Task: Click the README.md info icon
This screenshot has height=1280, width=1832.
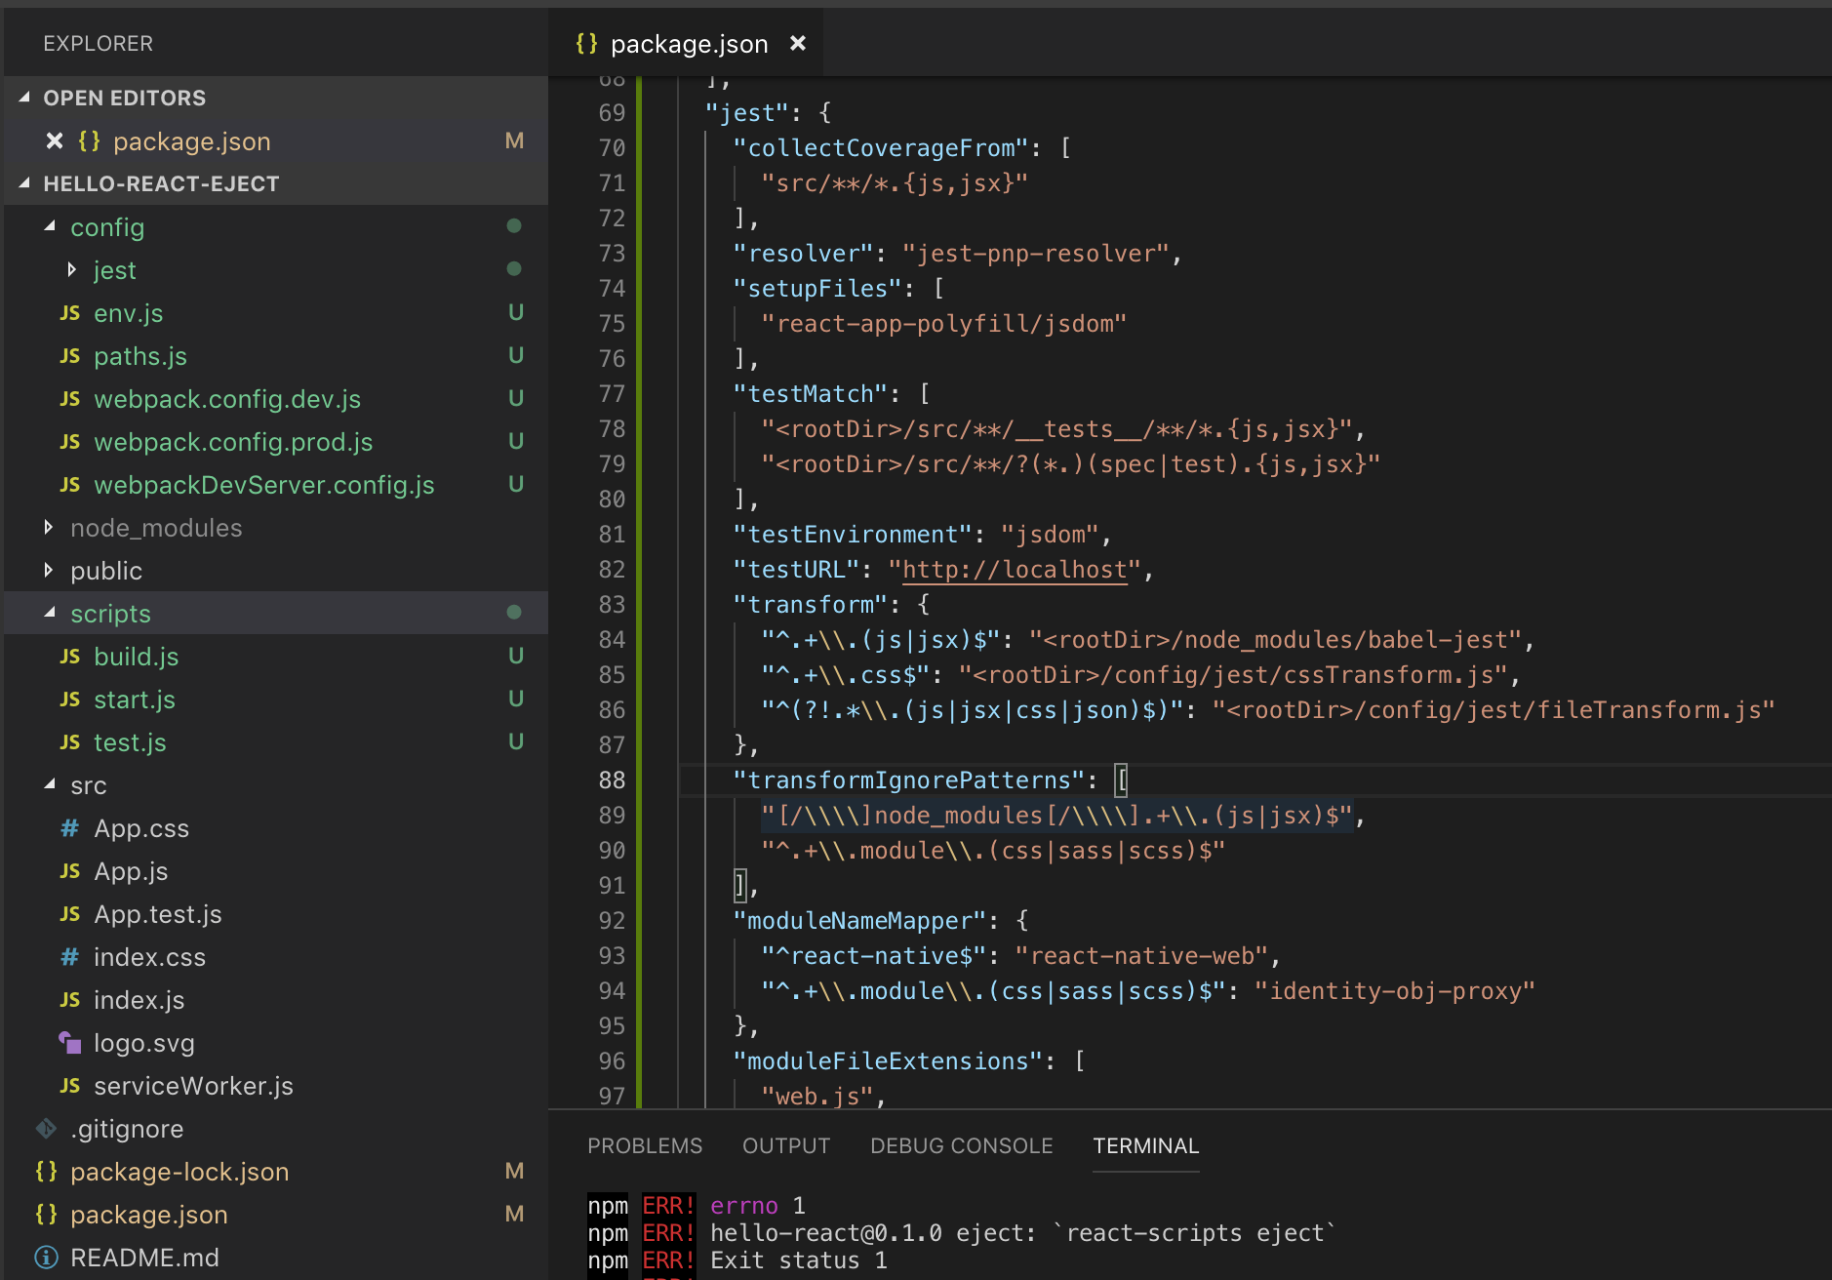Action: (x=46, y=1258)
